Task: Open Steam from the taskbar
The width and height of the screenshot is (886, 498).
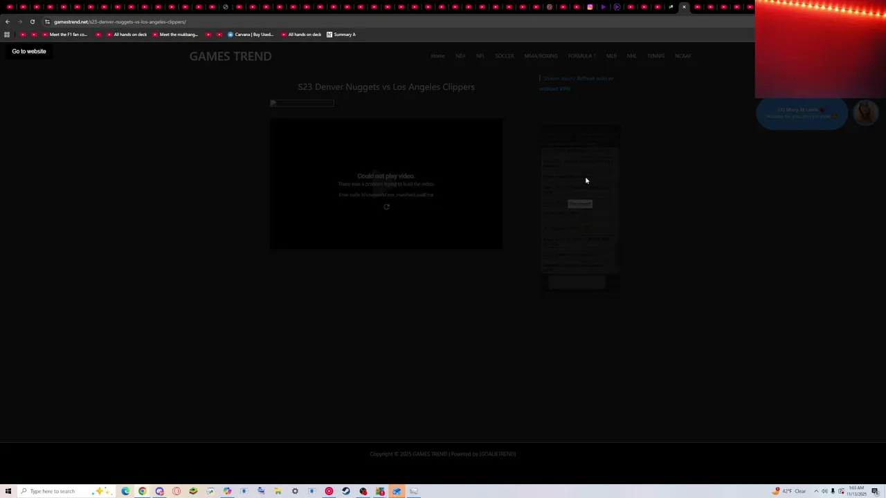Action: click(x=346, y=491)
